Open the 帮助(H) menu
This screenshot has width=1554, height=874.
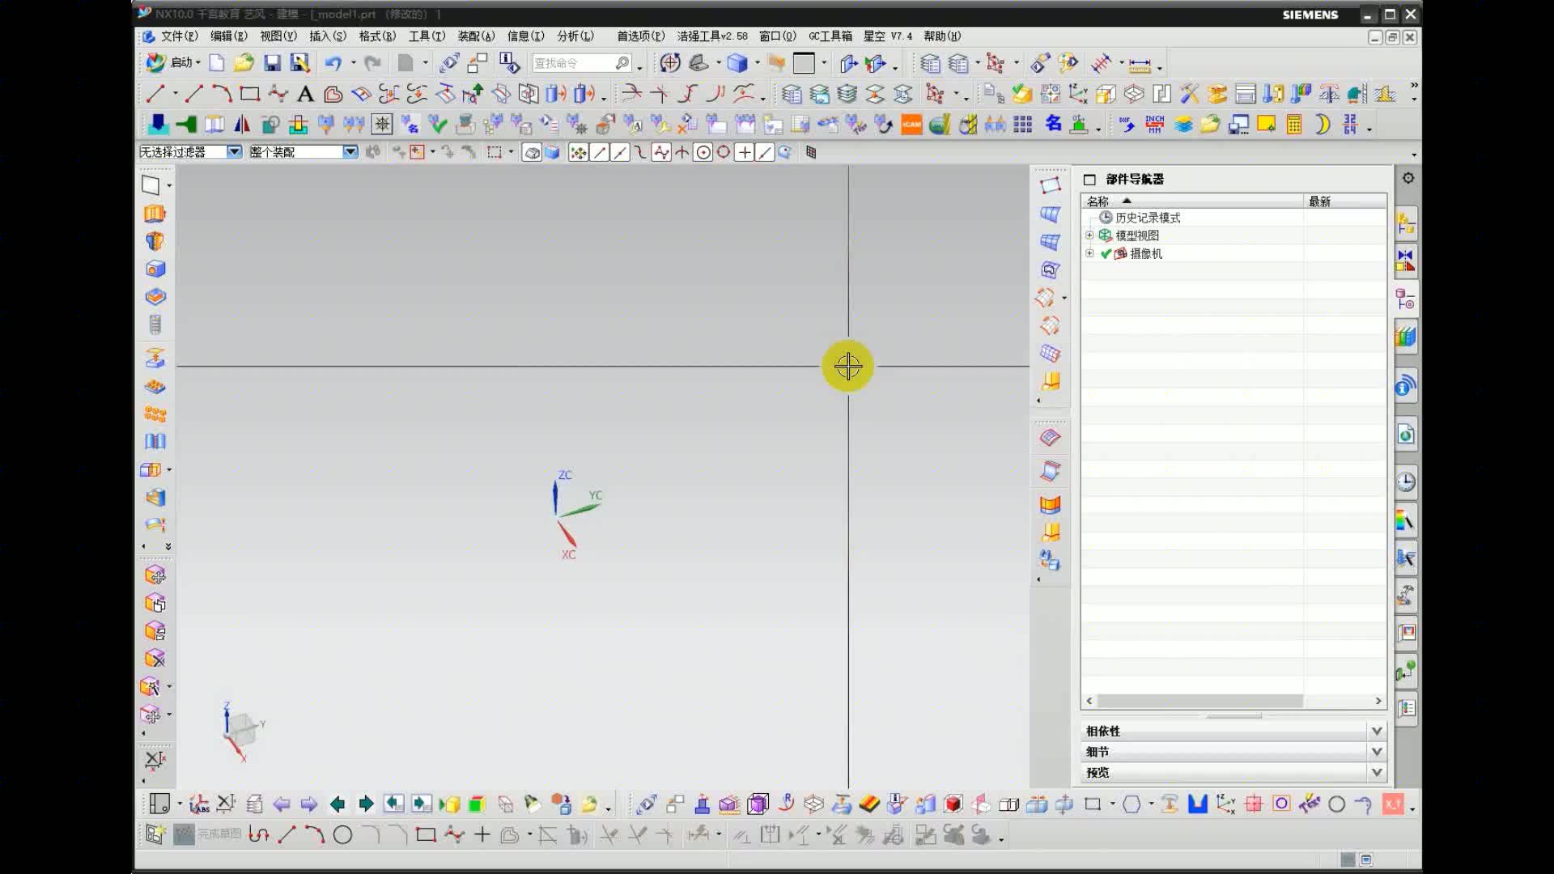942,36
